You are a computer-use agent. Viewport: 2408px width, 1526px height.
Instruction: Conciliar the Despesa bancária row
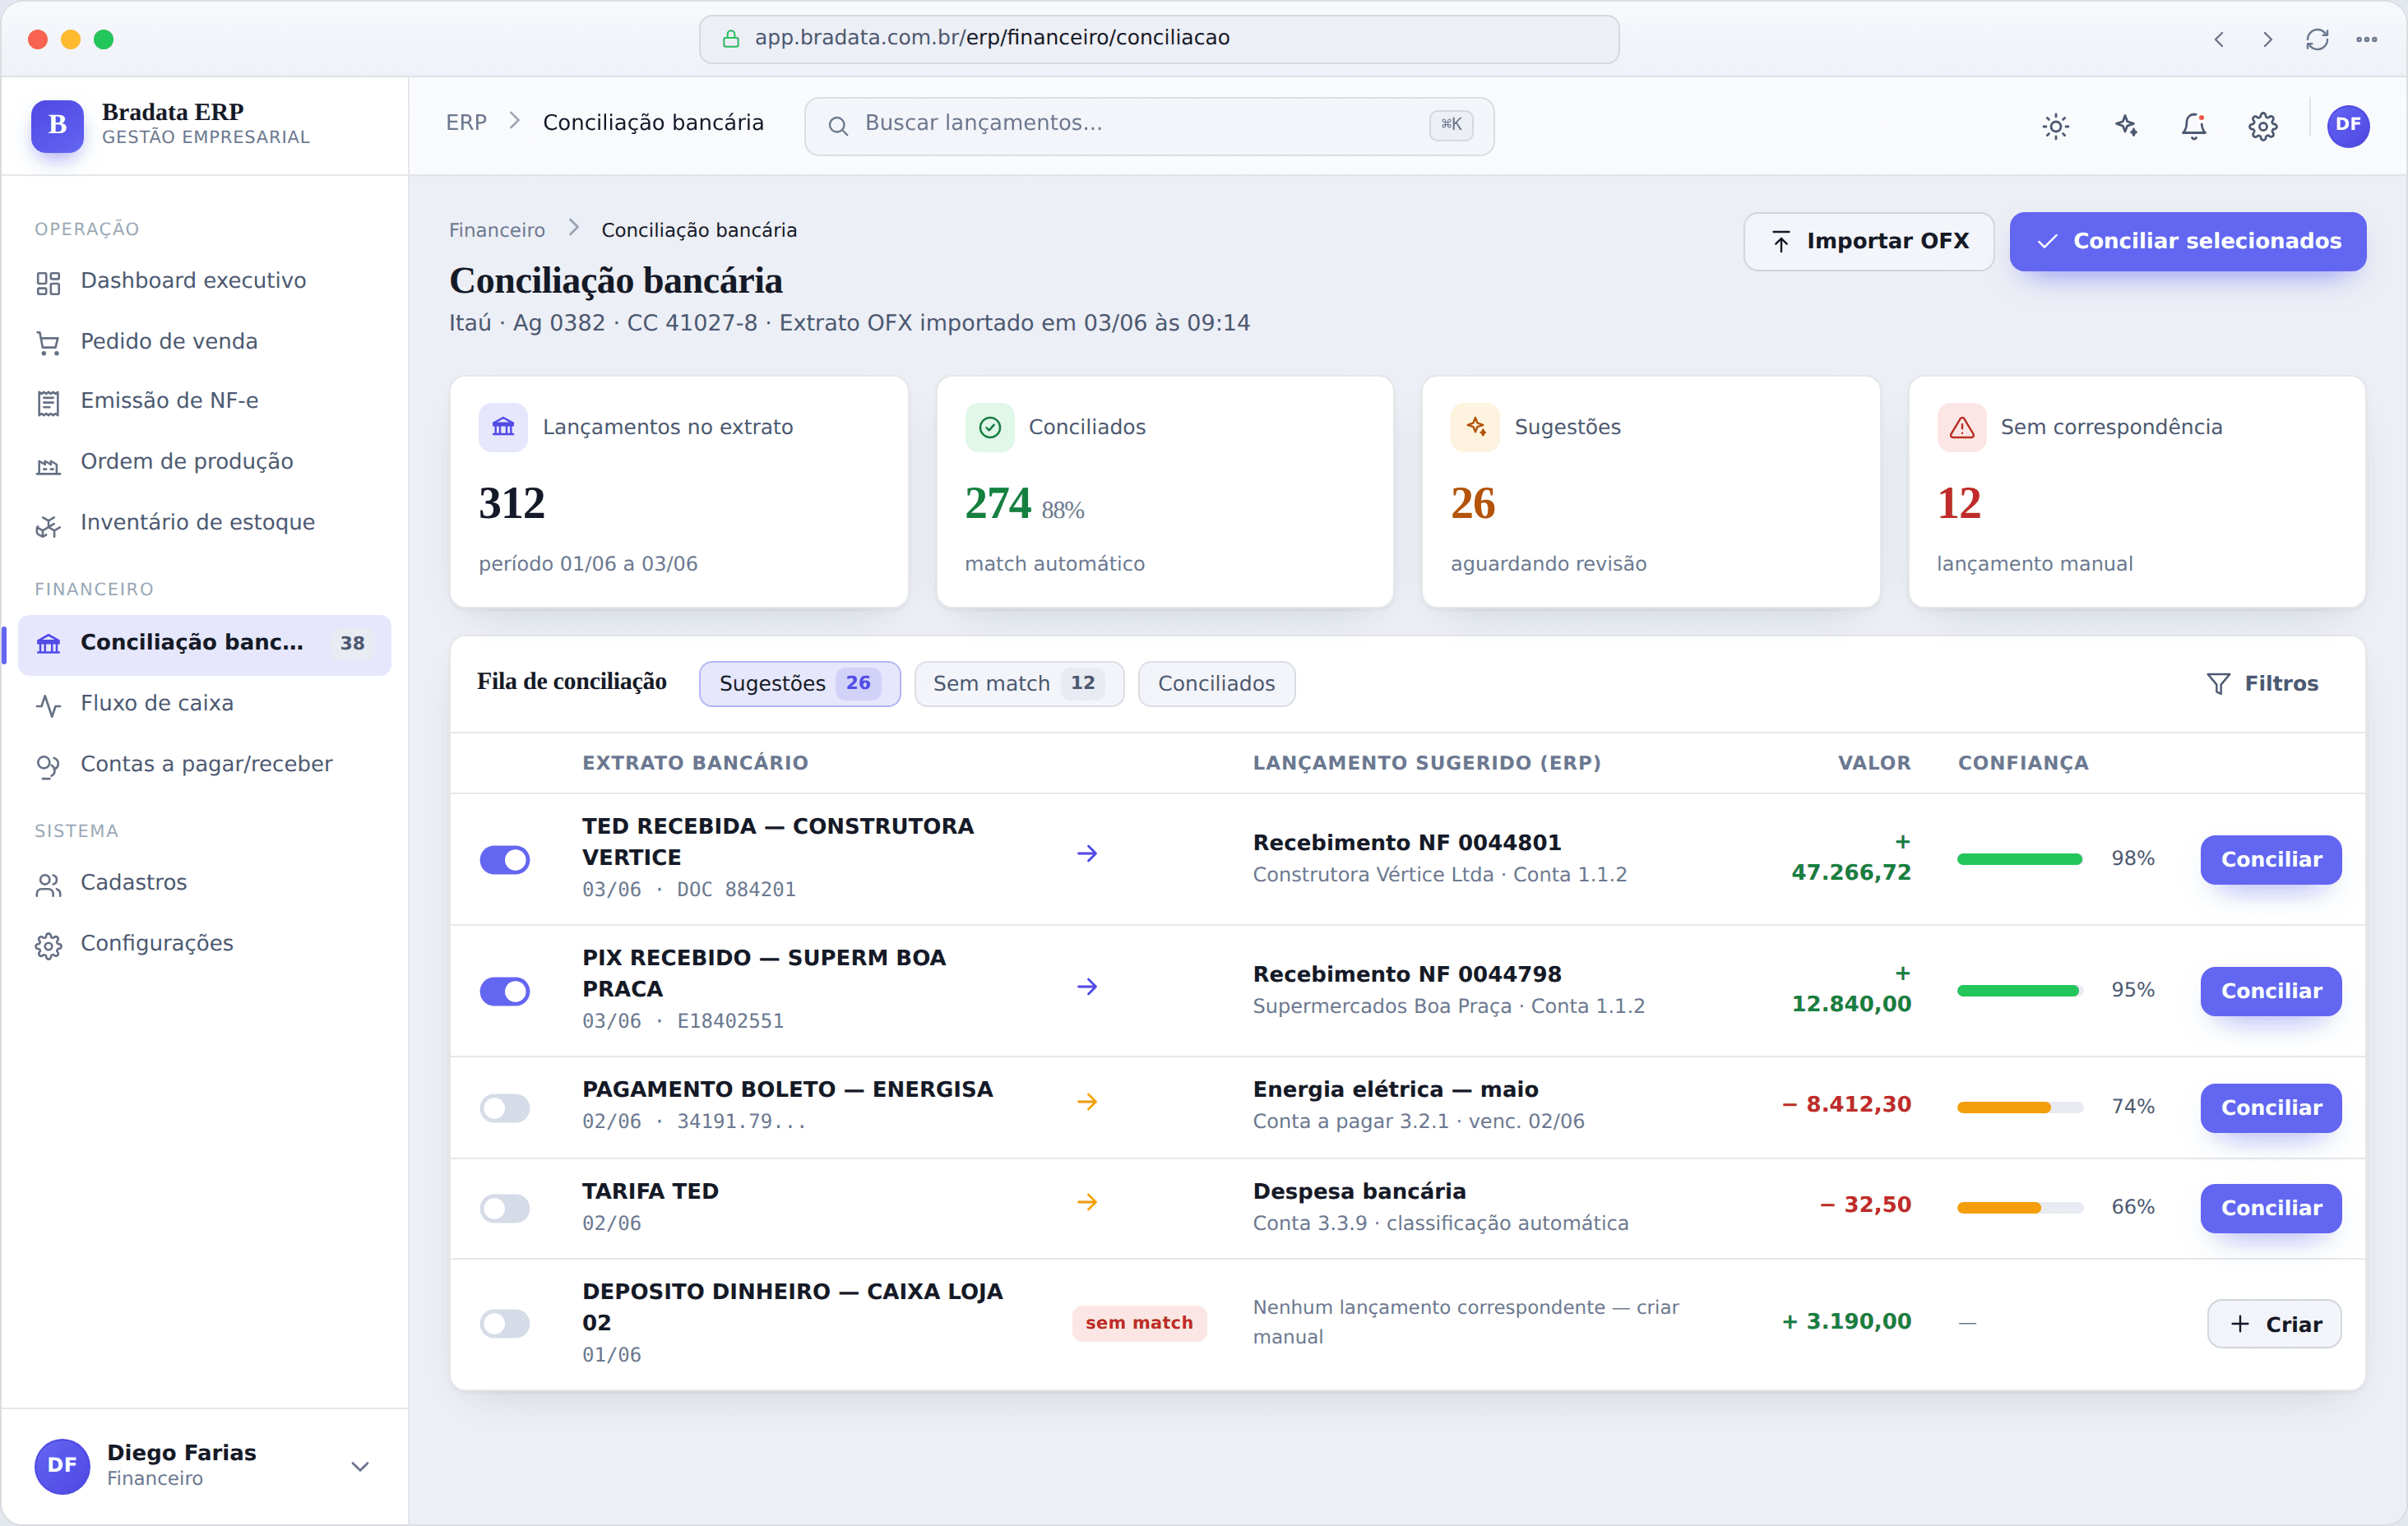coord(2270,1209)
